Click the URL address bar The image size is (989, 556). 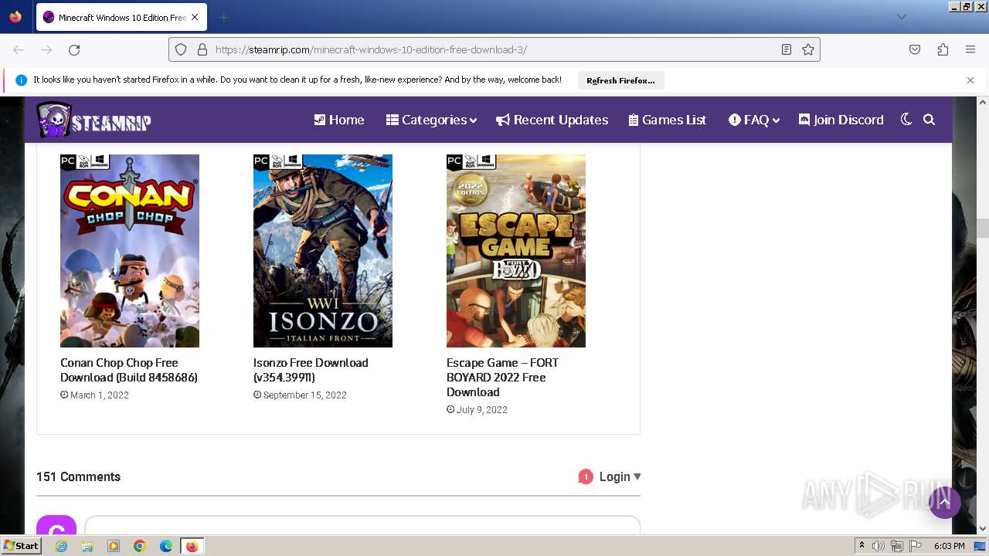point(494,49)
